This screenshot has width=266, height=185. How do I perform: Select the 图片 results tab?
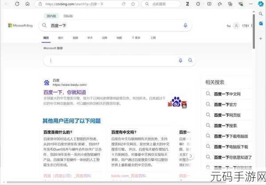pos(61,38)
